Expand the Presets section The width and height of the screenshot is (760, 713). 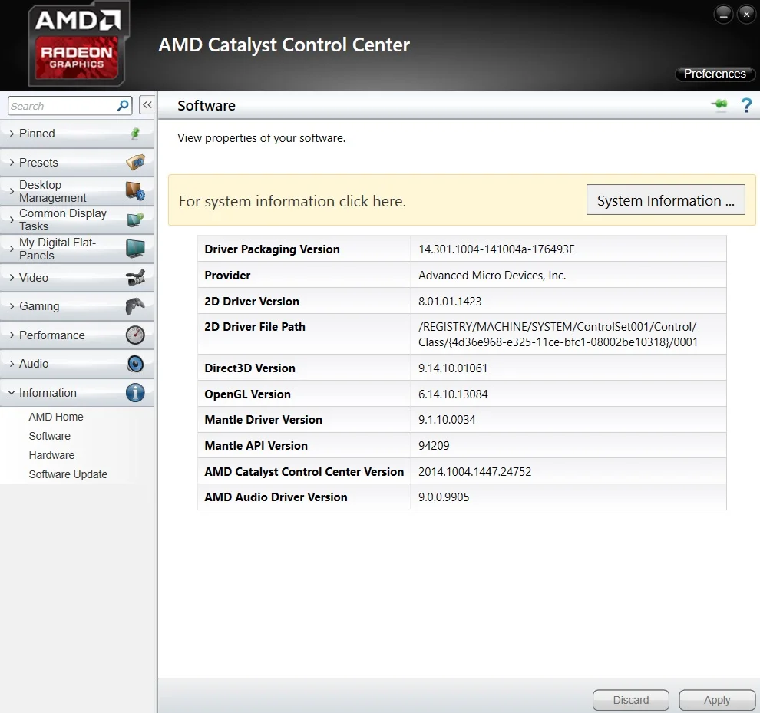click(77, 163)
